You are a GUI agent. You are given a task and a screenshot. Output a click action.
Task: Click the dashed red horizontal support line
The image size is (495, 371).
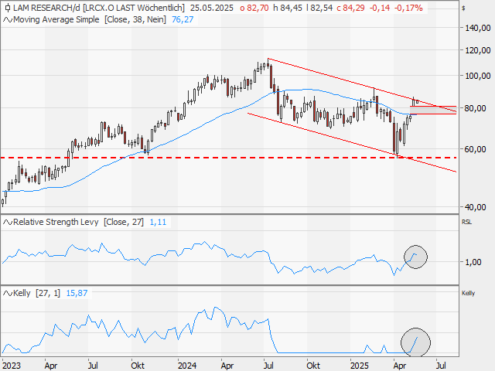pyautogui.click(x=229, y=158)
